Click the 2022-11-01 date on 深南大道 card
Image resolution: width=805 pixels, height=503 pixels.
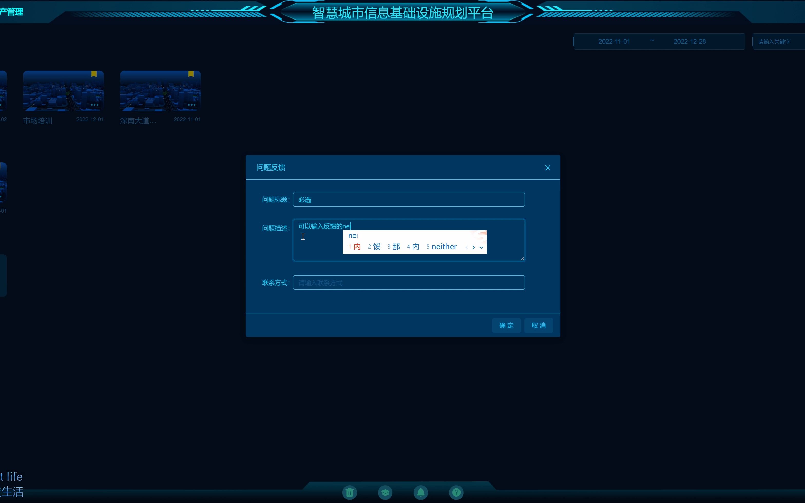click(x=187, y=119)
